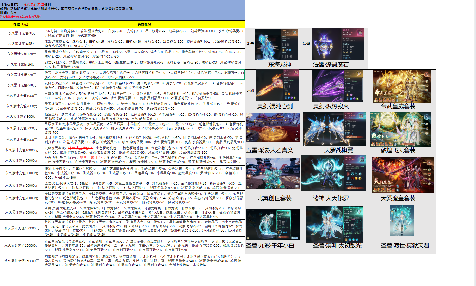Select the 圣兽·溟渊·太初敖光 image
476x286 pixels.
334,224
